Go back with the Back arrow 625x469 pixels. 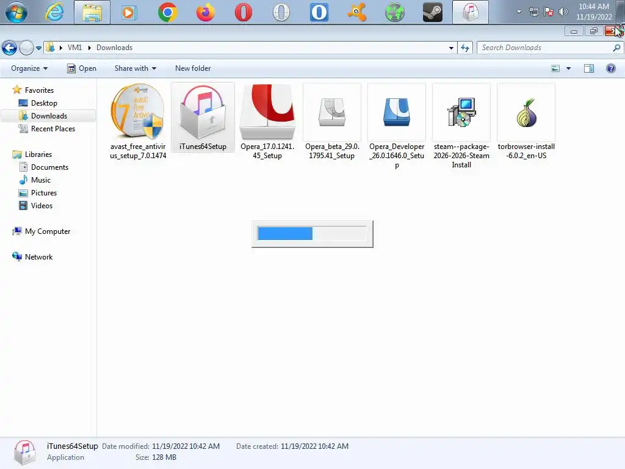tap(10, 48)
